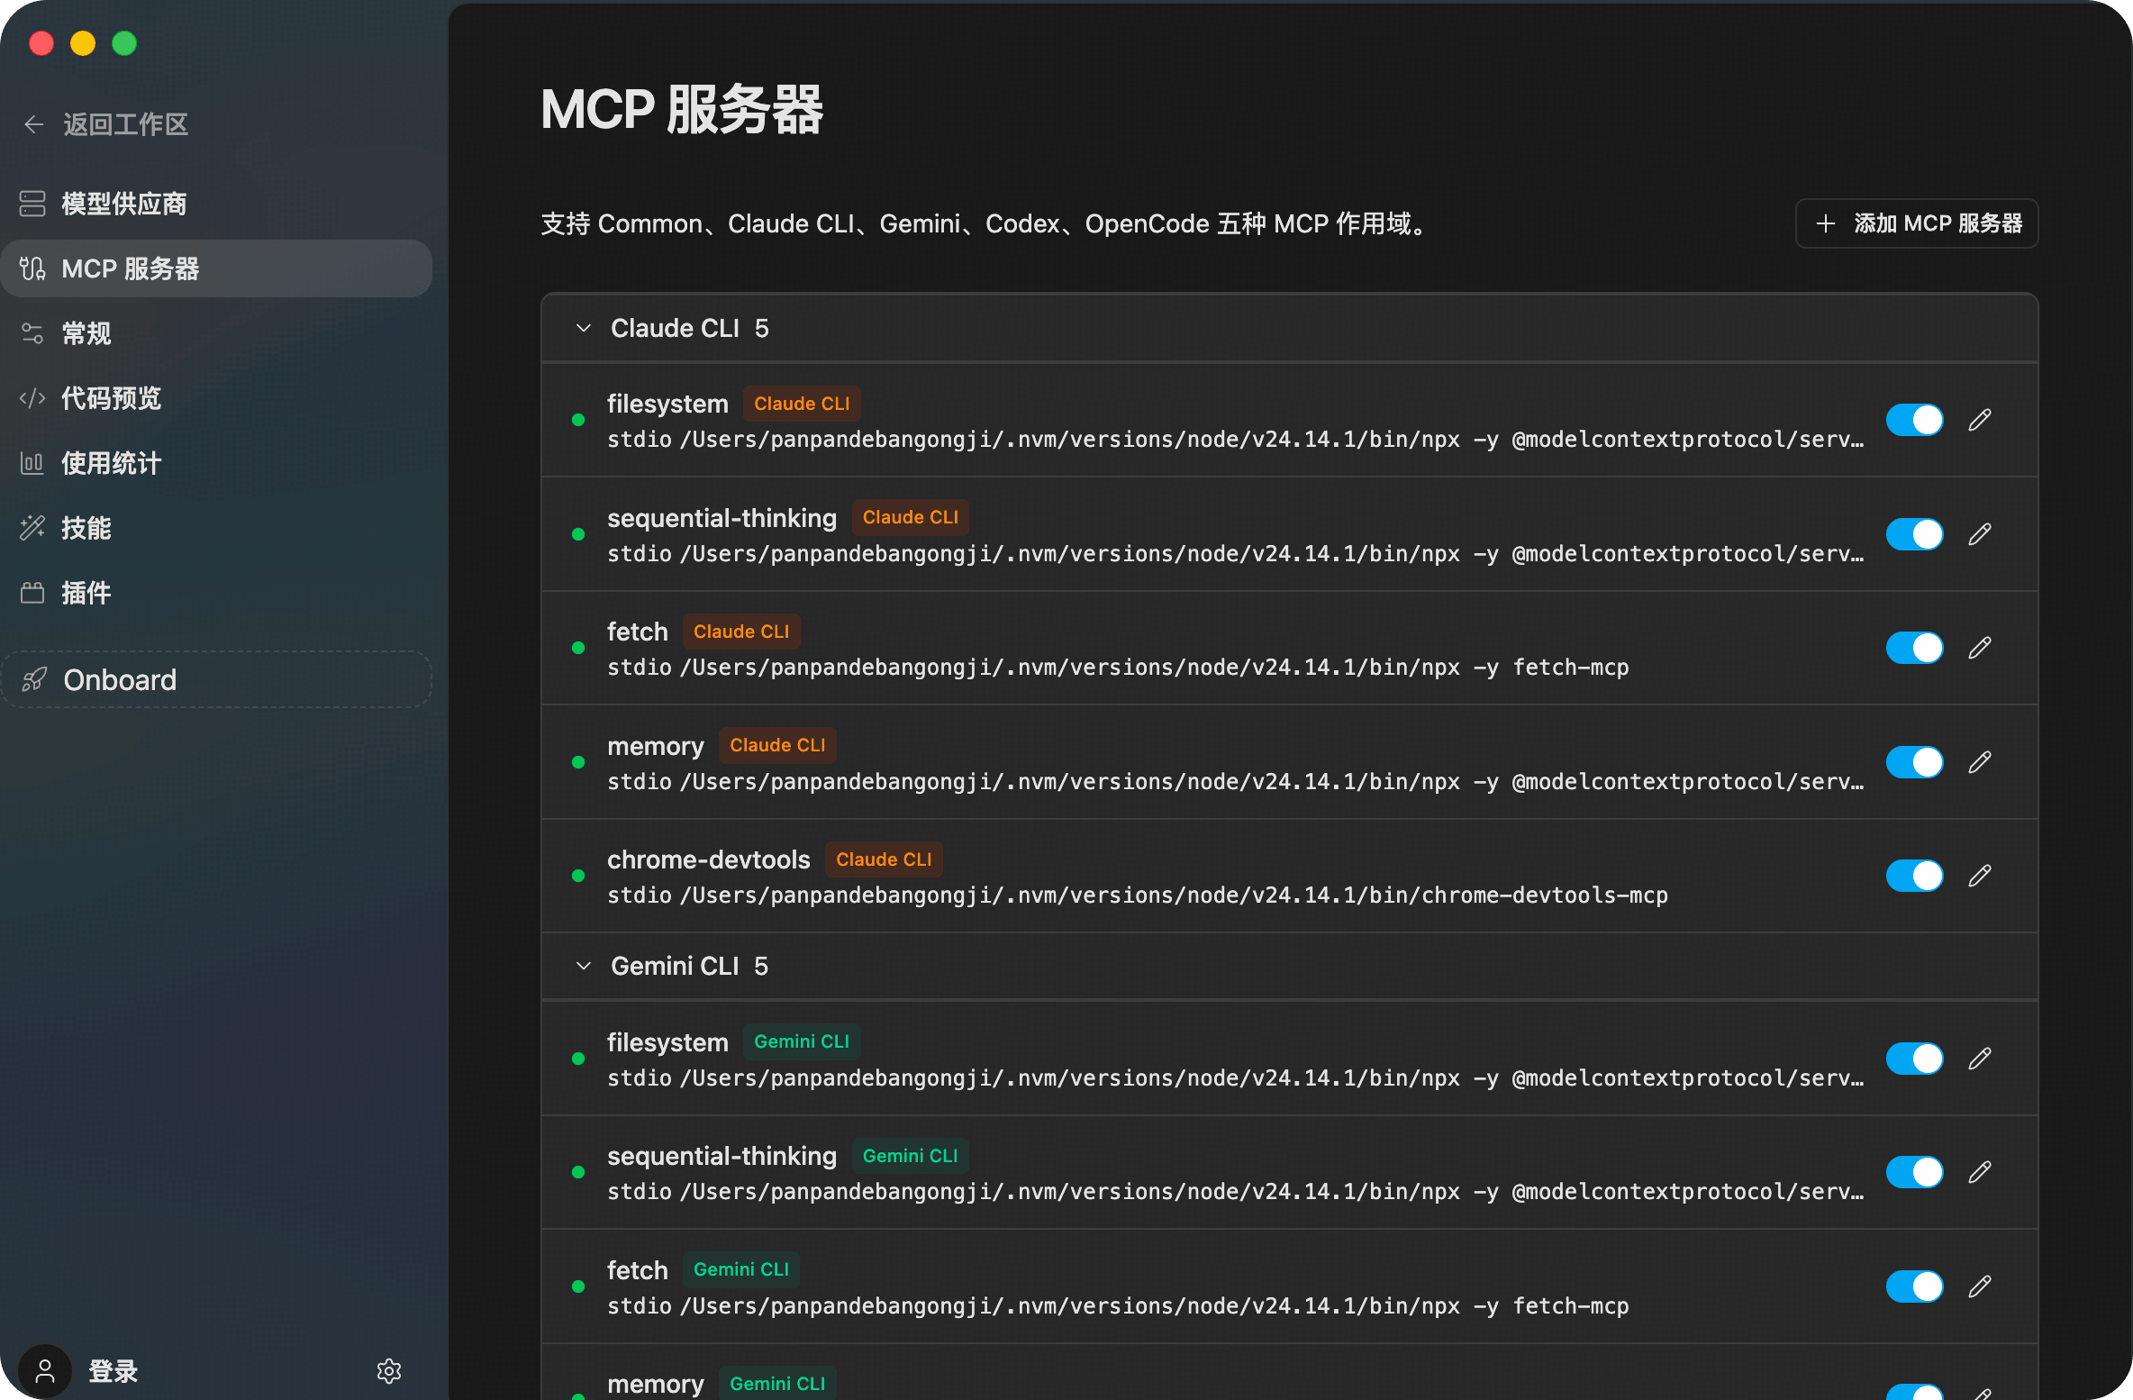Toggle the Gemini CLI sequential-thinking switch
Screen dimensions: 2133x1400
(x=1914, y=1172)
